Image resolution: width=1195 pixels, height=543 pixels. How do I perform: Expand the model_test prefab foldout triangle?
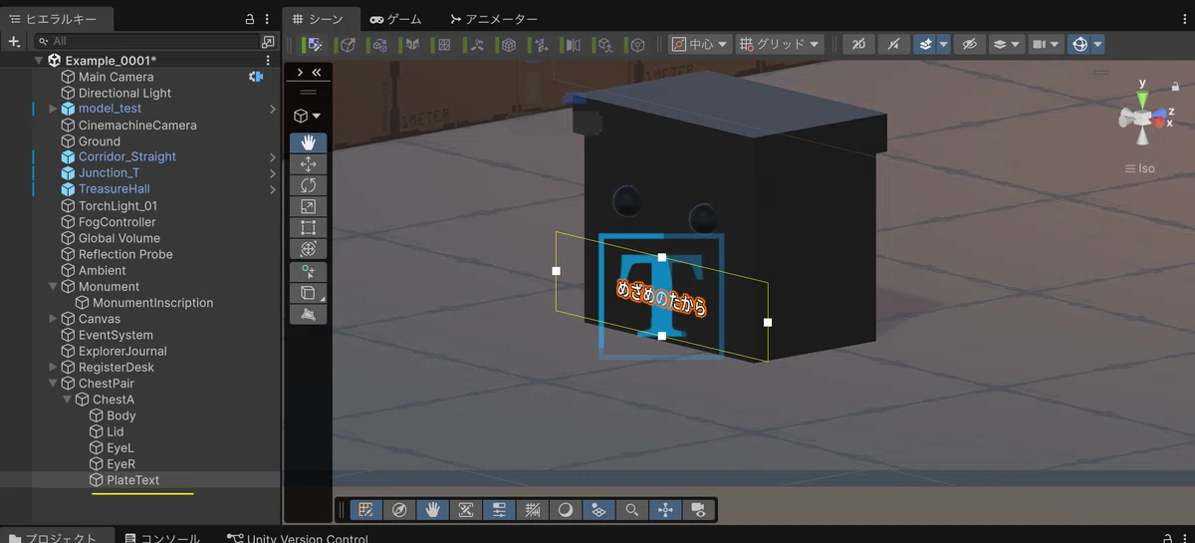(54, 109)
